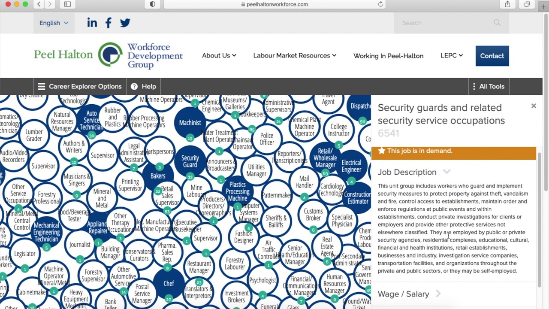This screenshot has width=549, height=309.
Task: Select the Authors & Writers bubble
Action: (74, 147)
